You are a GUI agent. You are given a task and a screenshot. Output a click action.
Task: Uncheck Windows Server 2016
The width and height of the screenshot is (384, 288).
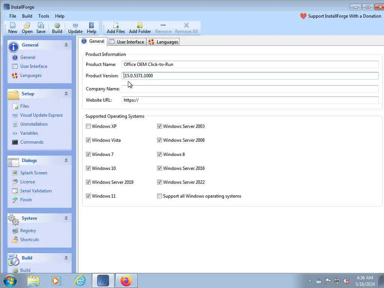point(159,168)
